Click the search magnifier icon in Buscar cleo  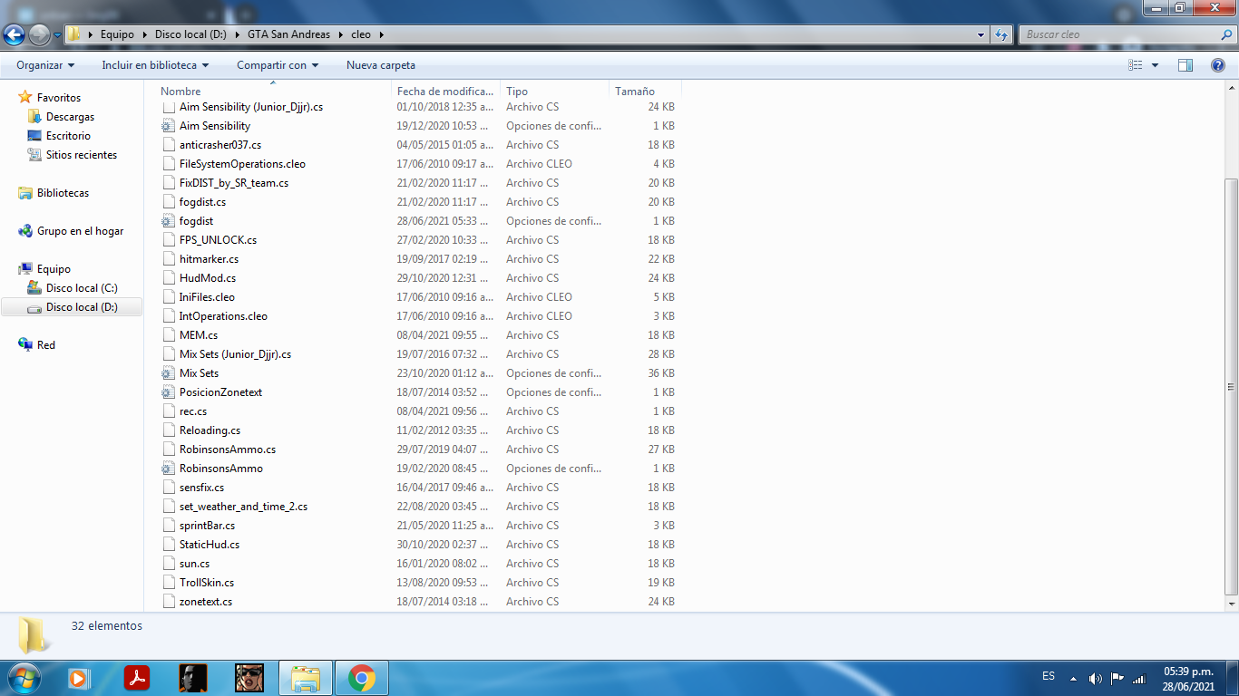tap(1226, 34)
